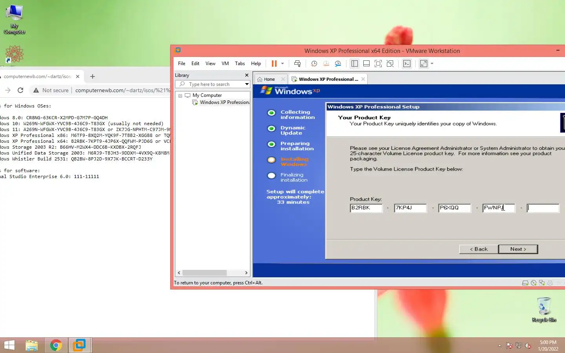Revert the virtual machine to its snapshot

tap(326, 64)
